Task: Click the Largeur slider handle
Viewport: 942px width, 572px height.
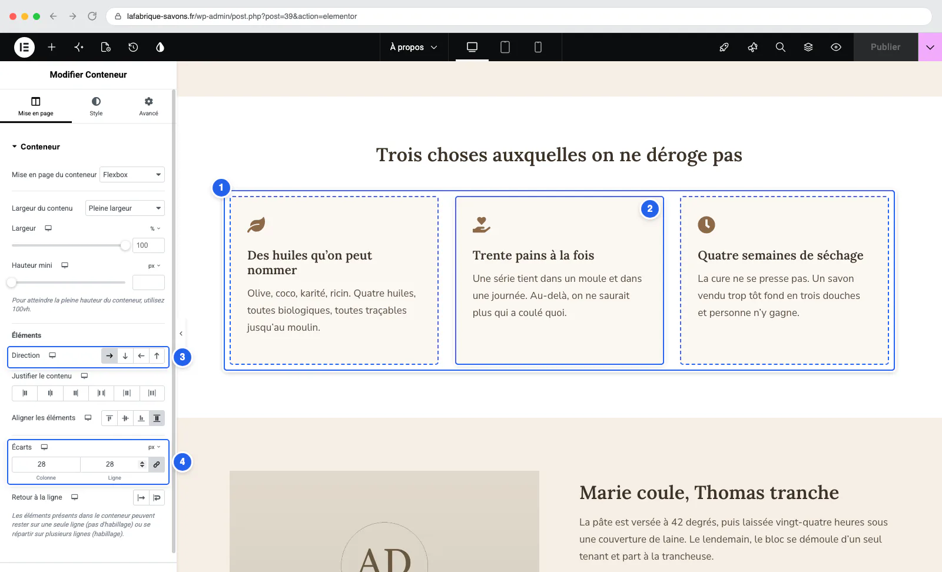Action: pyautogui.click(x=125, y=245)
